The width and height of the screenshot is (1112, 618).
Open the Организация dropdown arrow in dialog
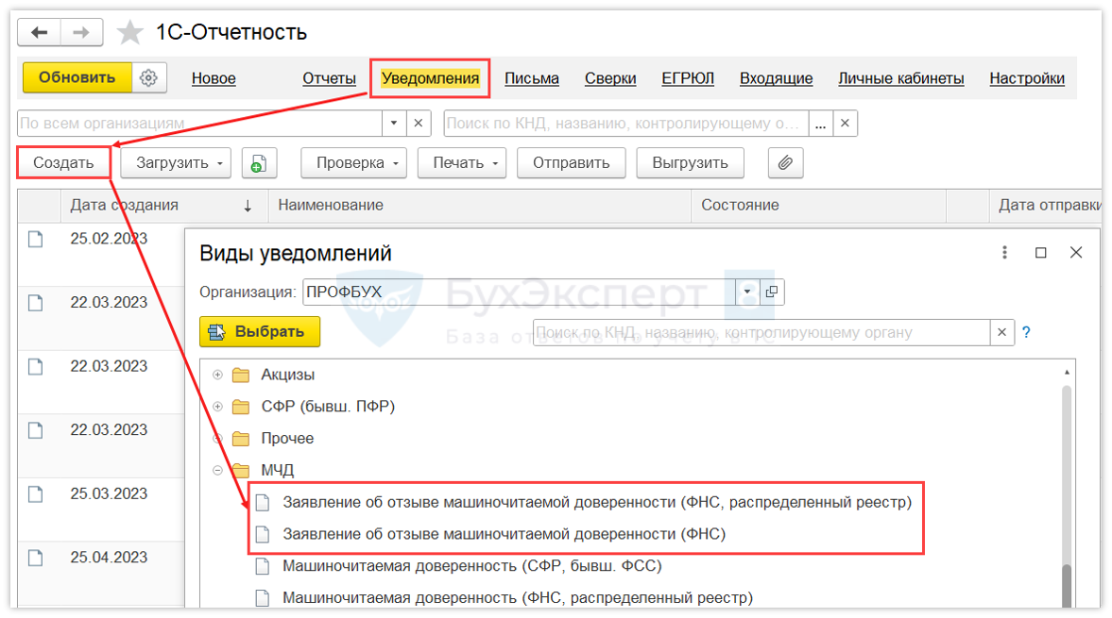[x=746, y=292]
